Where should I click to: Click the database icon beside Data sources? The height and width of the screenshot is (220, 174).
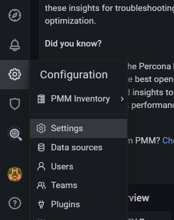pyautogui.click(x=41, y=148)
